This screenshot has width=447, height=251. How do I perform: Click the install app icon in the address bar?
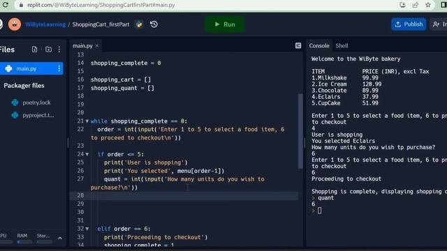click(402, 5)
